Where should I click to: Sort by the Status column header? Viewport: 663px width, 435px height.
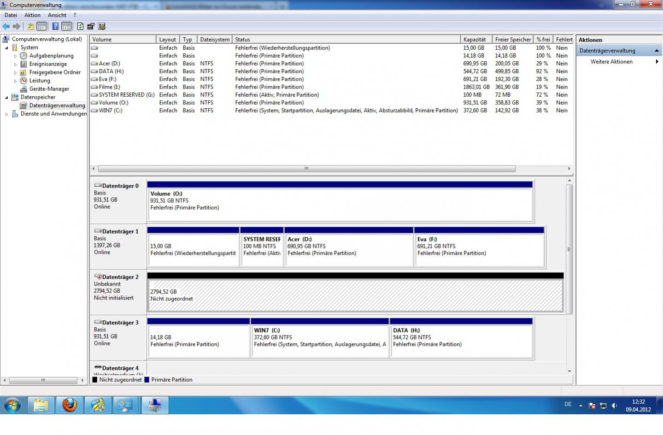tap(346, 40)
